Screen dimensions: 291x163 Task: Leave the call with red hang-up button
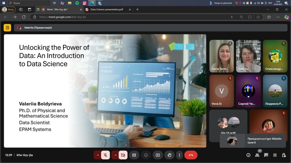pyautogui.click(x=191, y=155)
